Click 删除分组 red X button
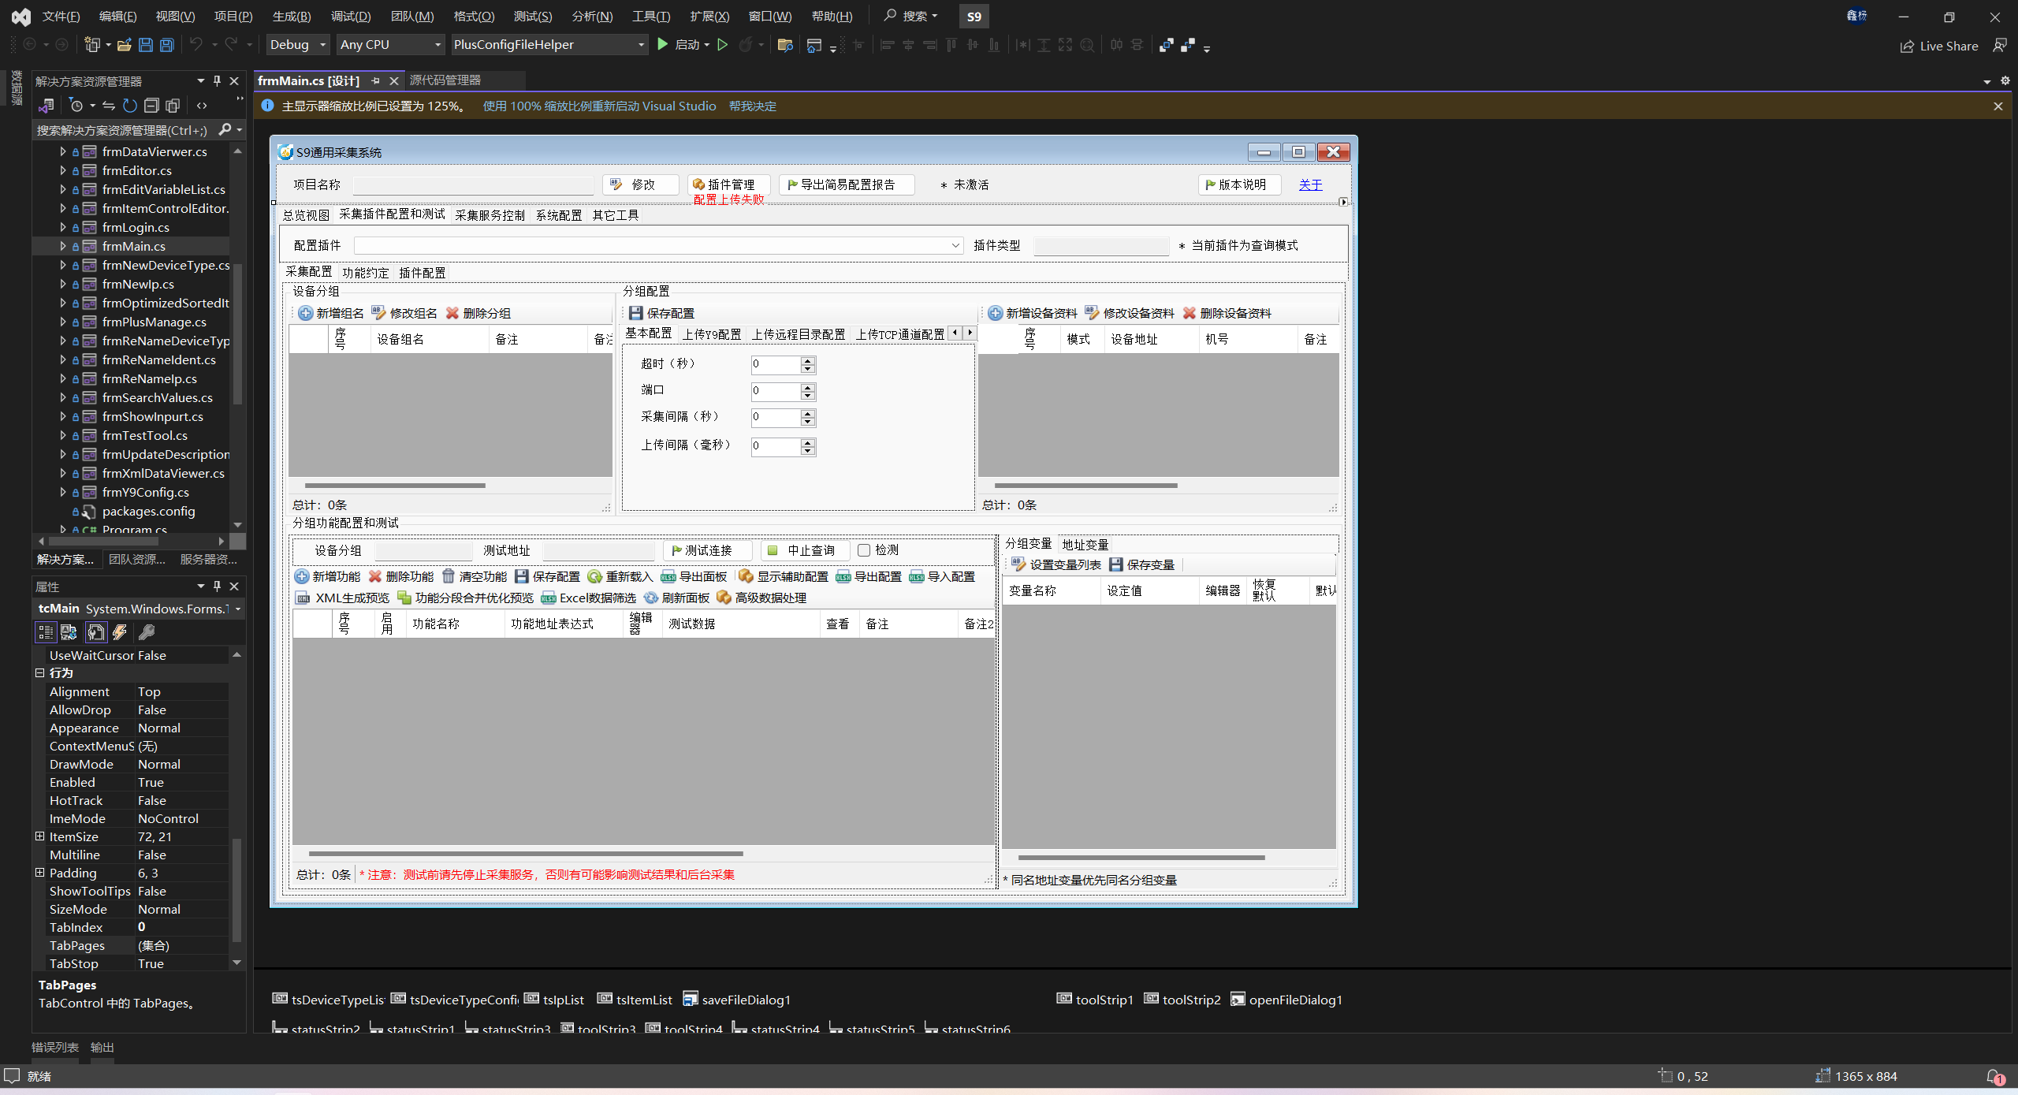The width and height of the screenshot is (2018, 1095). (x=478, y=313)
